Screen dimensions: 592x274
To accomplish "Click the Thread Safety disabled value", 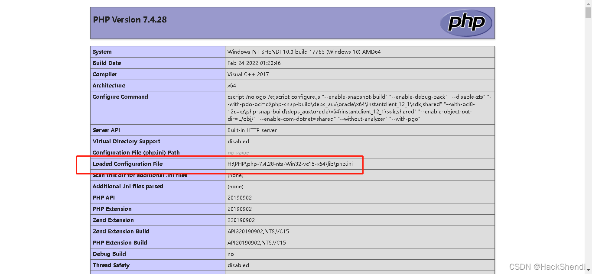I will pos(237,265).
